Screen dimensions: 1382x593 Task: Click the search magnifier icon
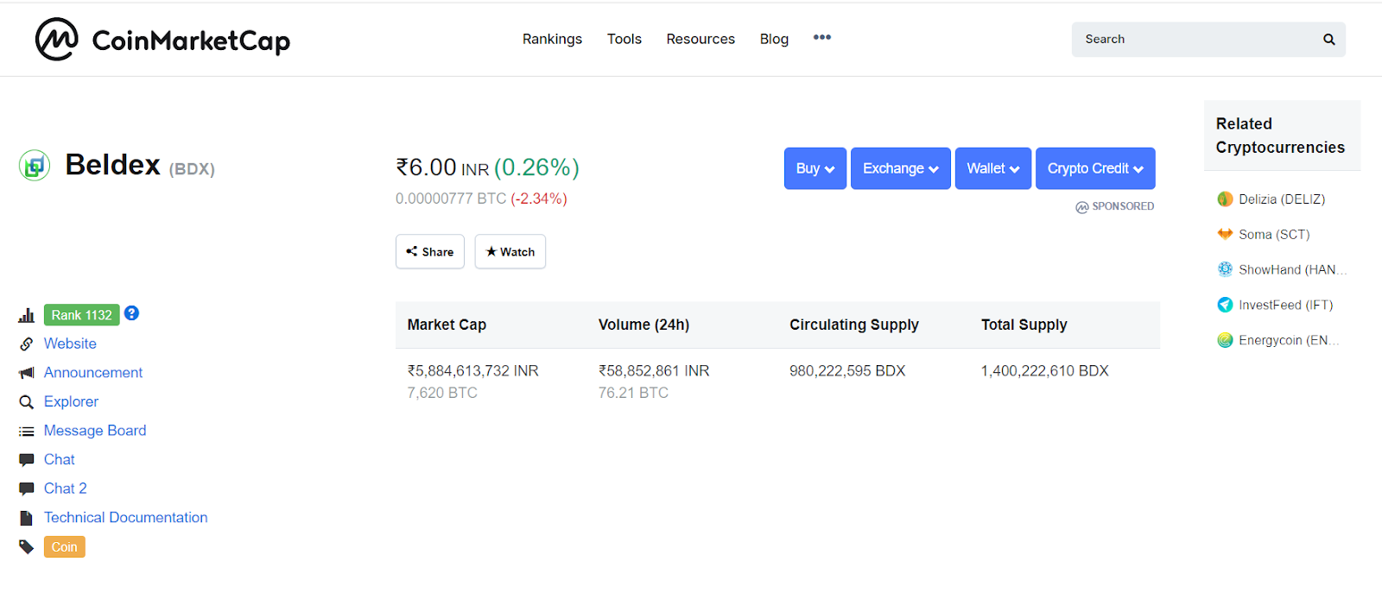point(1329,40)
